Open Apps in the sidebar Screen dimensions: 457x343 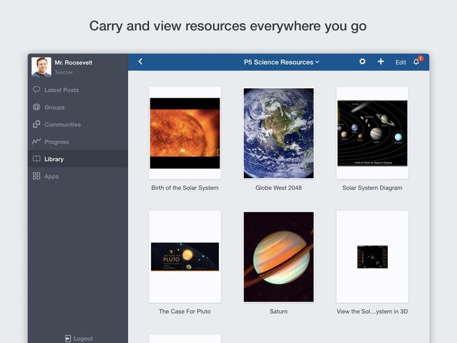(x=78, y=176)
